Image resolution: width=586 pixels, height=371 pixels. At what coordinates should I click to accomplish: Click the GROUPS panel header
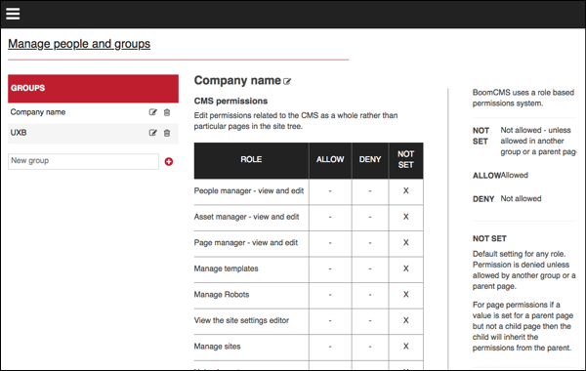(x=93, y=89)
